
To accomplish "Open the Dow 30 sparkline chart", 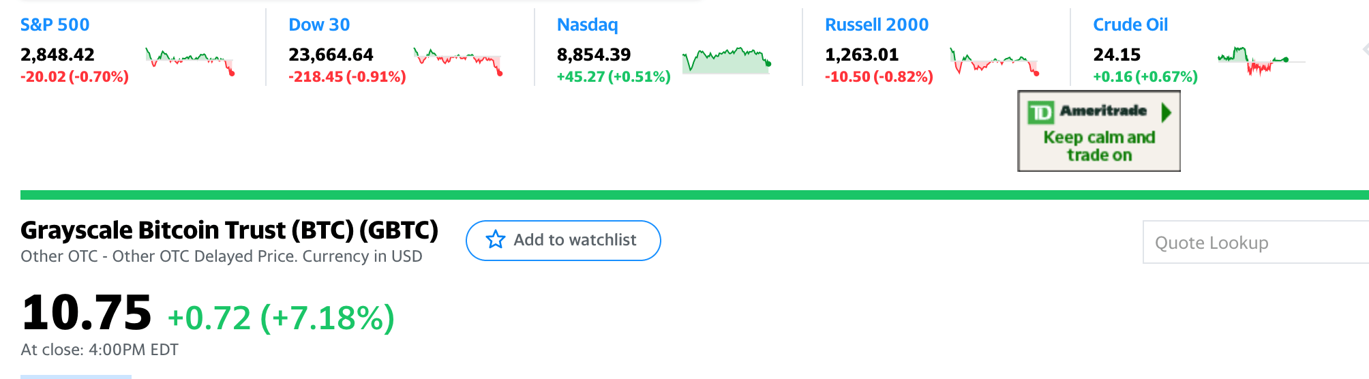I will (457, 61).
